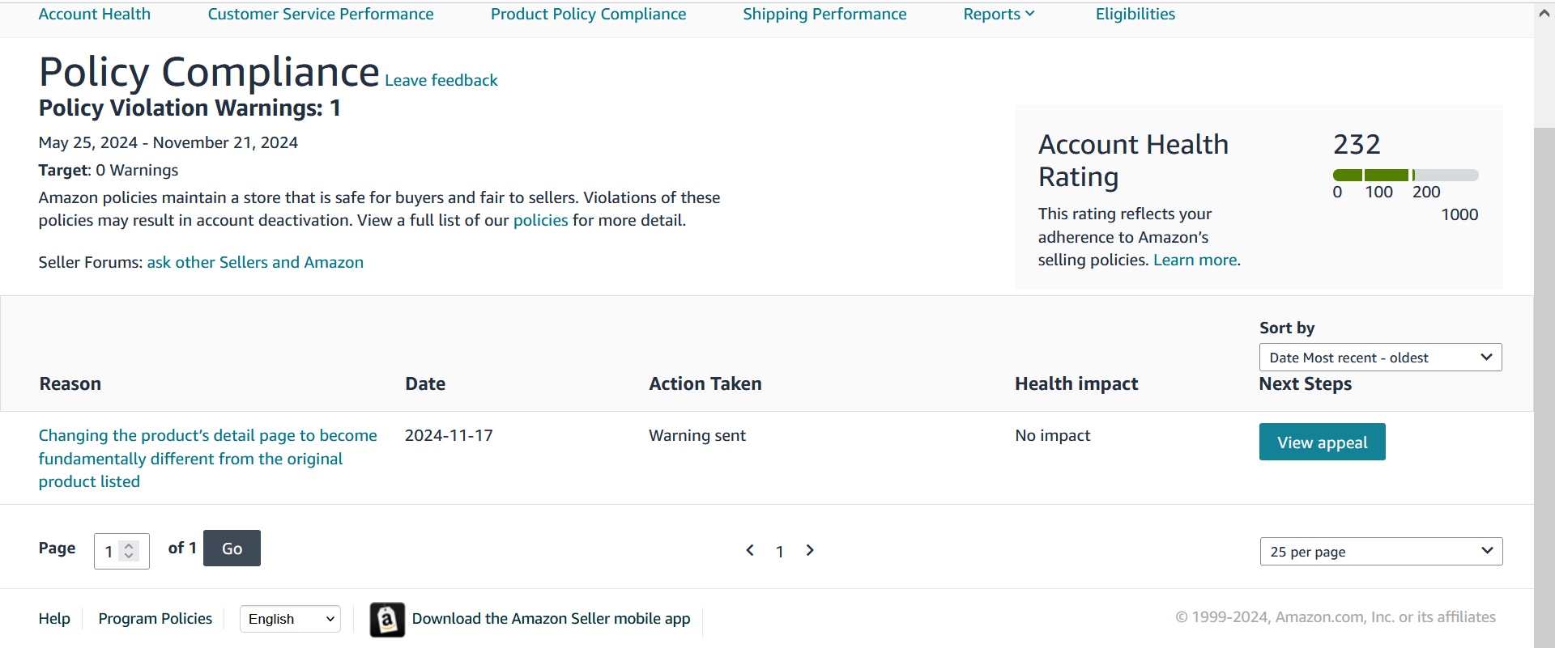Click the Help footer link
This screenshot has height=648, width=1555.
[x=54, y=618]
